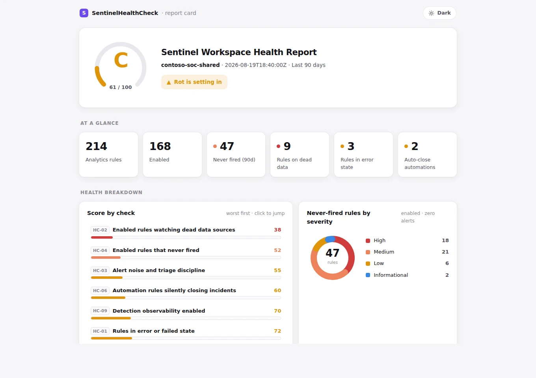This screenshot has width=536, height=378.
Task: Open the 9 Rules on dead data card
Action: click(300, 154)
